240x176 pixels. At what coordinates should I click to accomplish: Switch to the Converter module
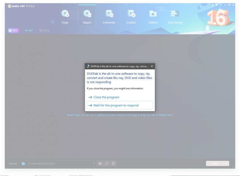[109, 17]
